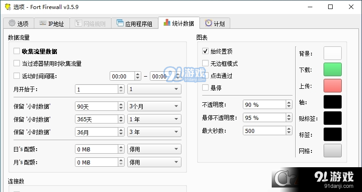This screenshot has height=192, width=362.
Task: Change the 网格 gray color swatch
Action: (333, 151)
